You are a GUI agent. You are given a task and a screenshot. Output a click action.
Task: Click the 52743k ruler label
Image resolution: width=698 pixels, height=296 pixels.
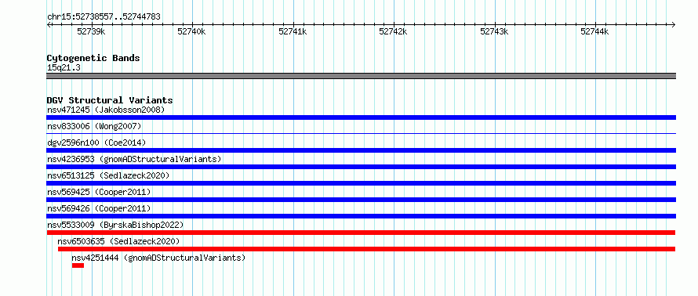pos(494,31)
